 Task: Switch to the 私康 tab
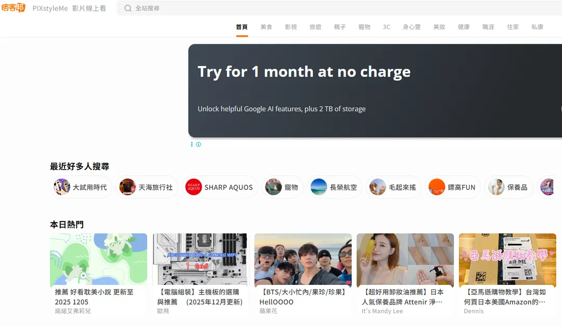538,27
